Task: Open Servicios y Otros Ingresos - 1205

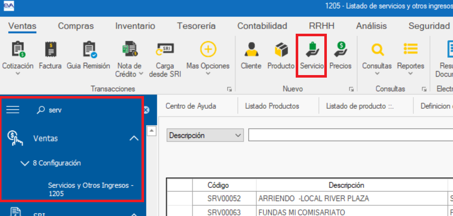Action: (x=90, y=189)
